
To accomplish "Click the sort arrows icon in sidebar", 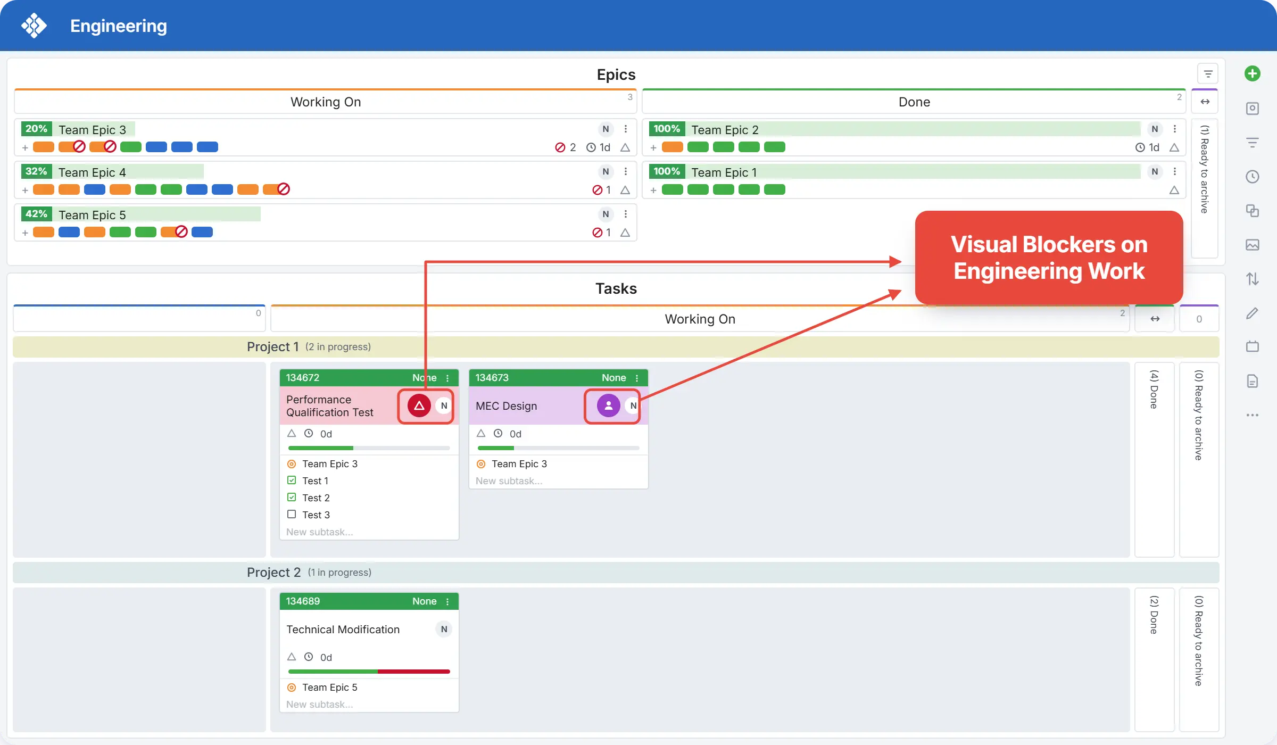I will 1252,279.
